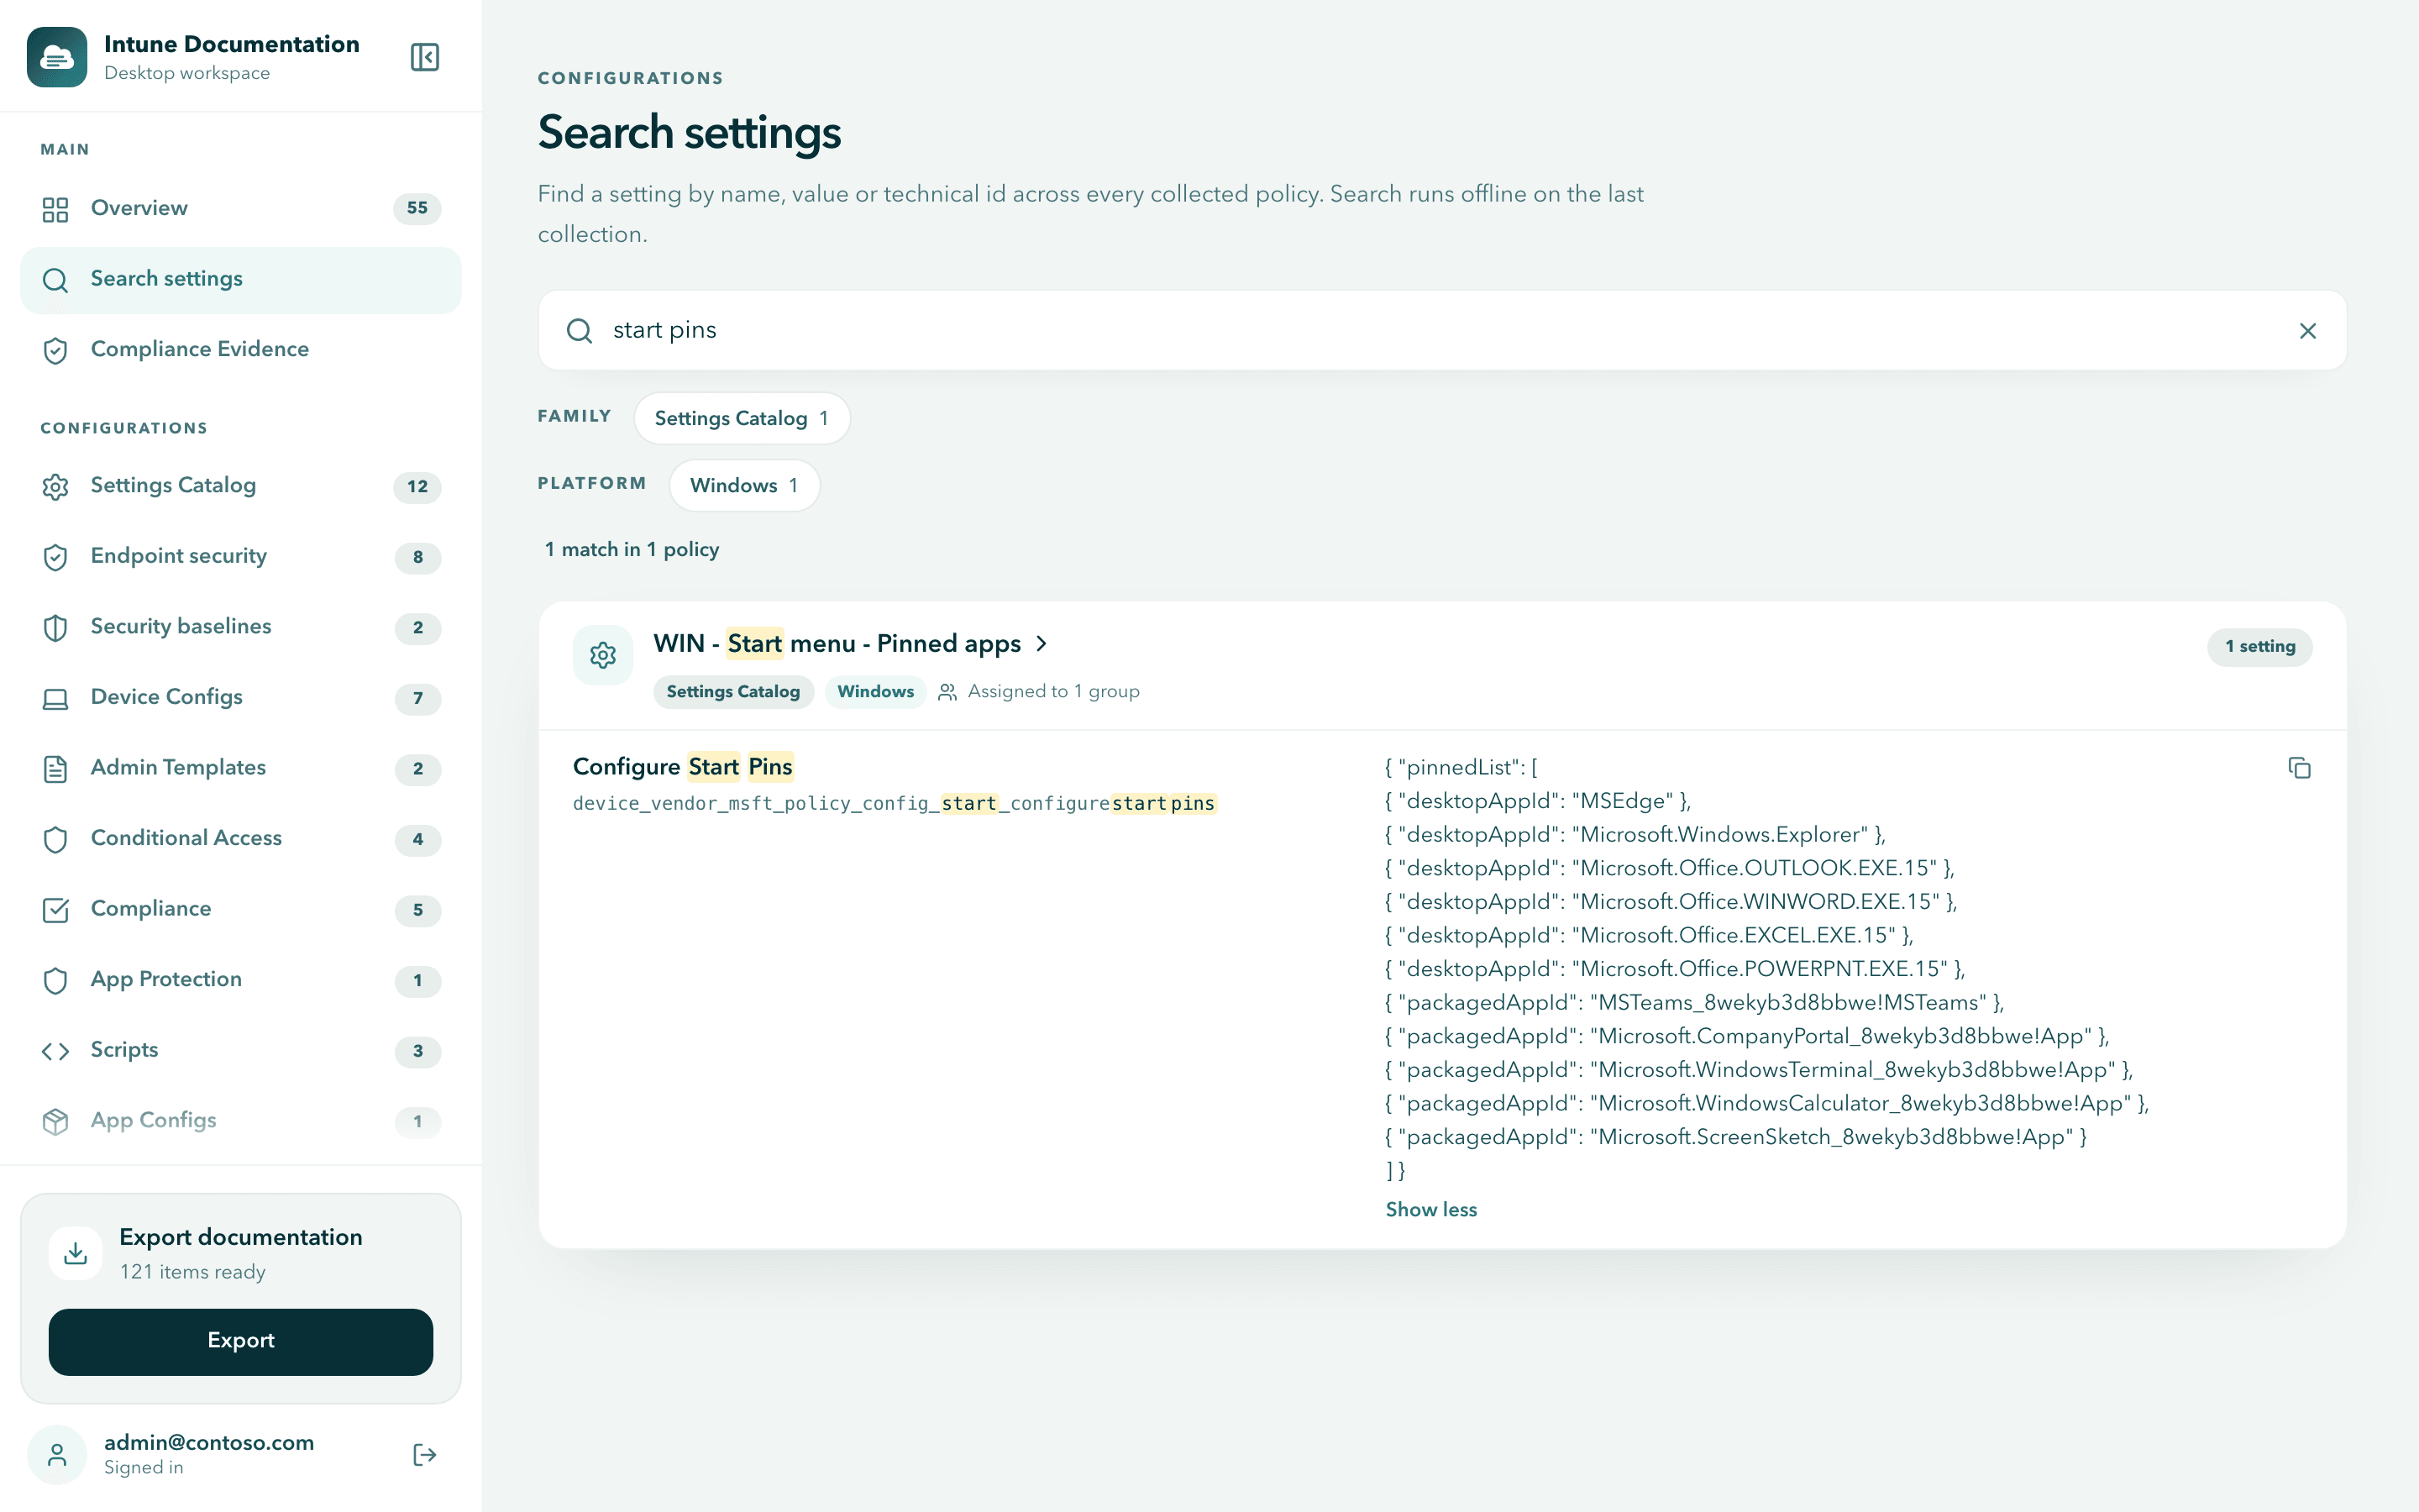Click the Settings Catalog tag on result
2419x1512 pixels.
(732, 691)
